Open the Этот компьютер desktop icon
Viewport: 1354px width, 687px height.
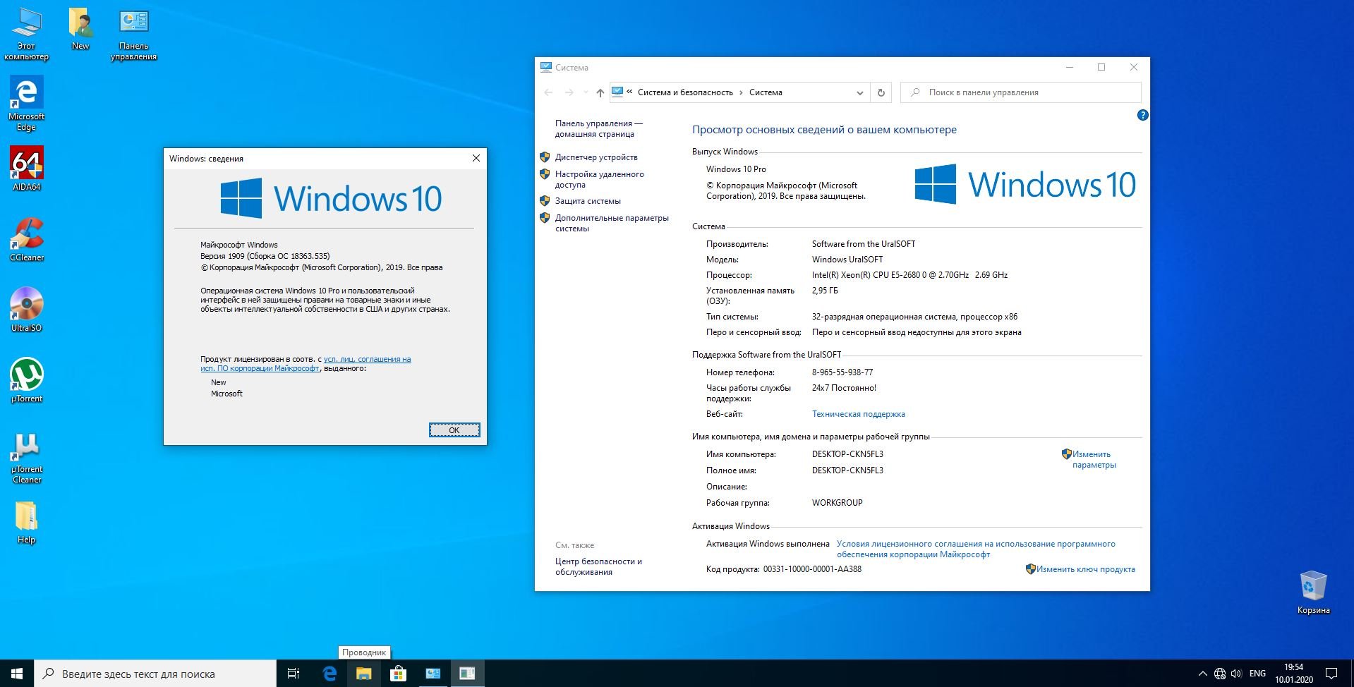[26, 34]
